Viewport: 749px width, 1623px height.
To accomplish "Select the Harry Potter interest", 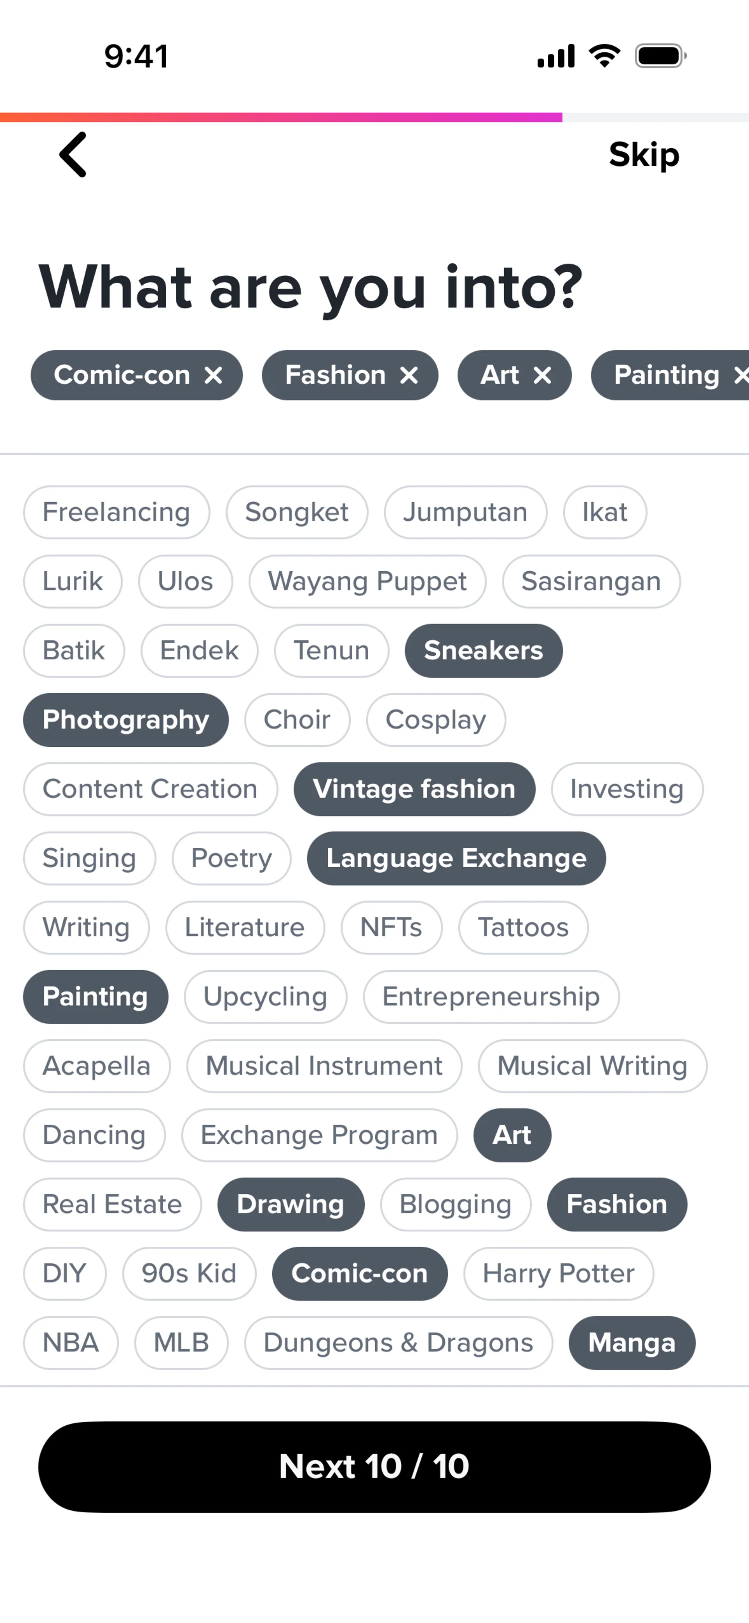I will [x=559, y=1273].
